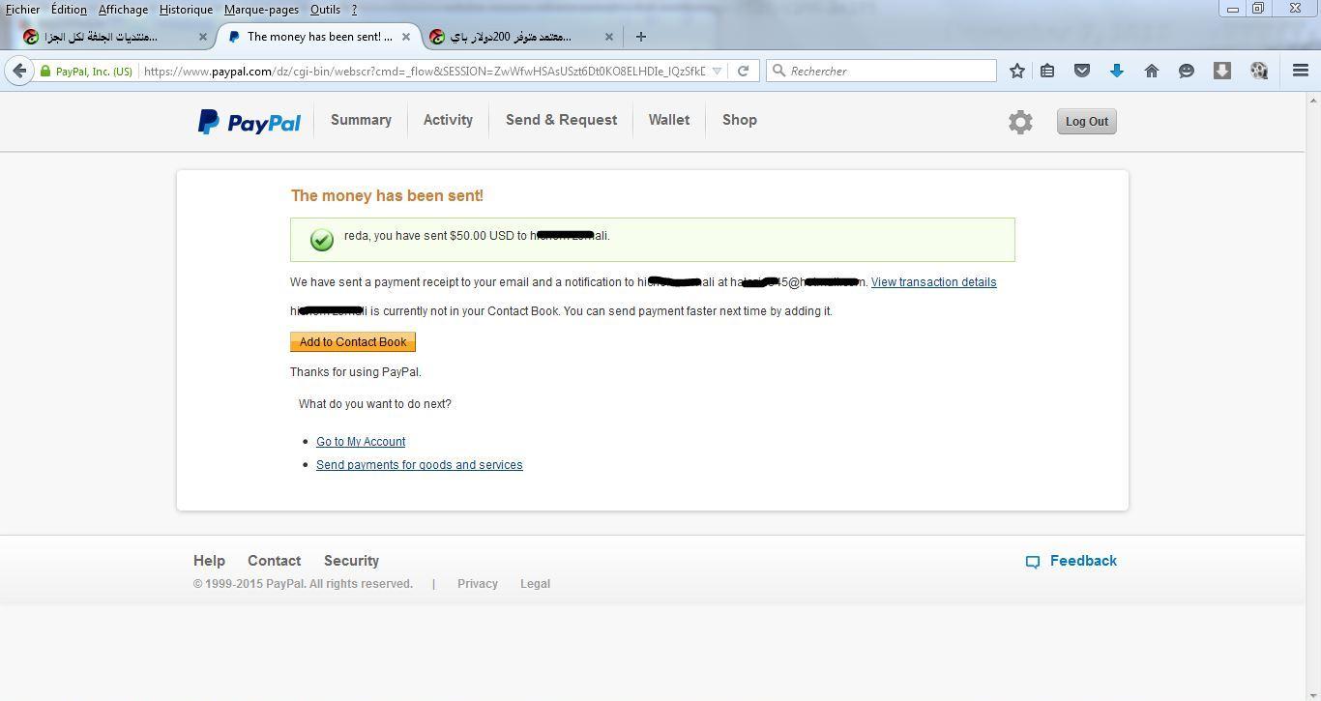This screenshot has height=701, width=1321.
Task: Click the page scrollbar up arrow
Action: click(x=1313, y=100)
